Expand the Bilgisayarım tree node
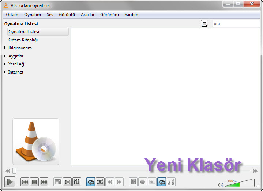This screenshot has width=263, height=191. (5, 48)
